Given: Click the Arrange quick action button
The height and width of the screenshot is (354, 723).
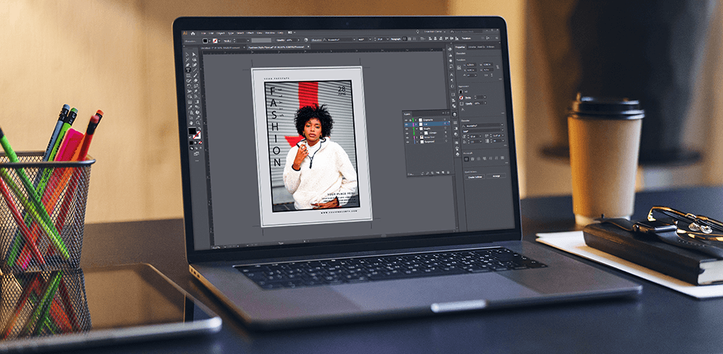Looking at the screenshot, I should click(x=496, y=176).
